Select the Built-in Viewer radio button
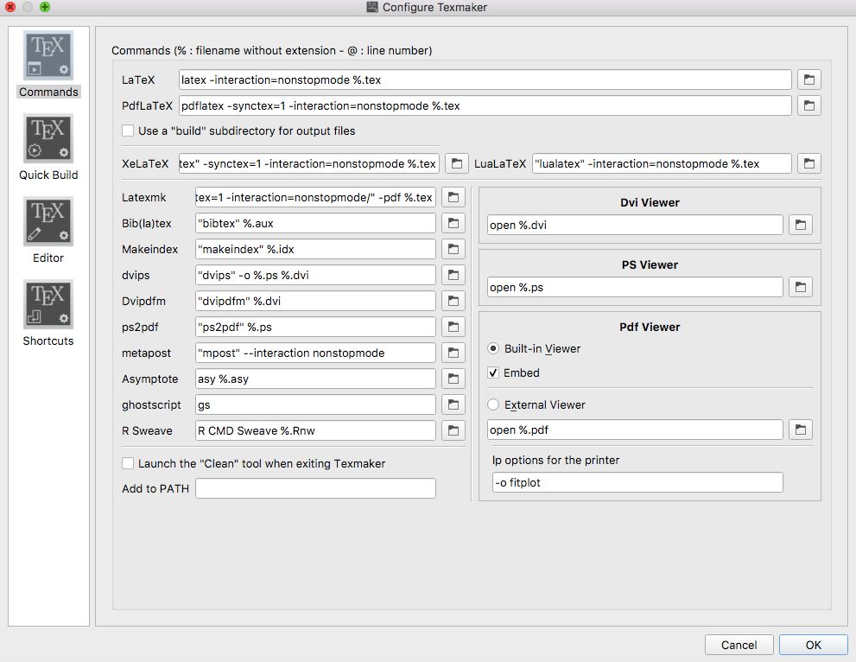 (x=493, y=348)
